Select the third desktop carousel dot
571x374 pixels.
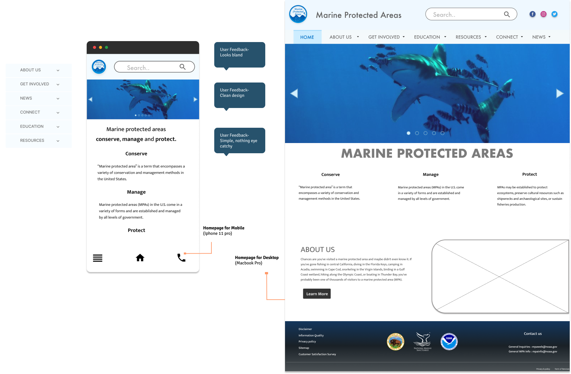coord(425,133)
